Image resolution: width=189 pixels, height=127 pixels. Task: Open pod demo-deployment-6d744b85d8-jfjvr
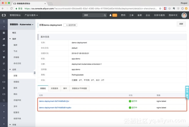point(54,101)
